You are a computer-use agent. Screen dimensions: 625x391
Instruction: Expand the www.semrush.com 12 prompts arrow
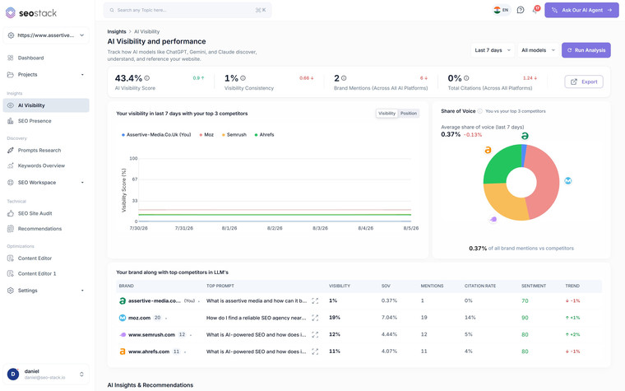(191, 335)
